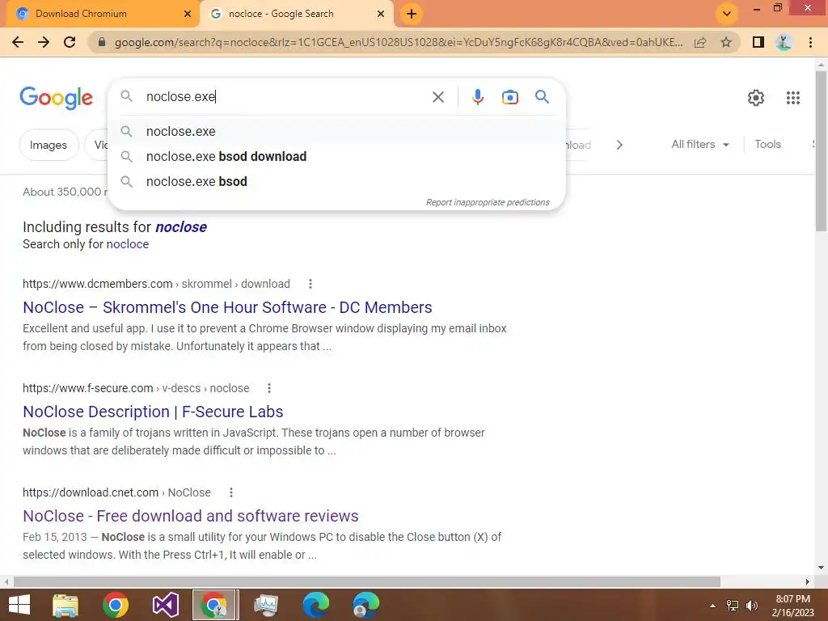Open the Chrome profile avatar
828x621 pixels.
784,42
